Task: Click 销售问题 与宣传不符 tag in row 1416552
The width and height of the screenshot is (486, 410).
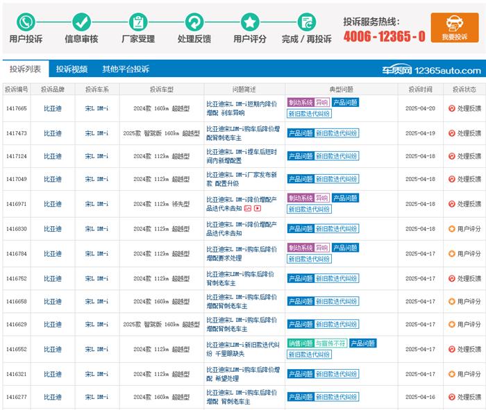Action: (317, 343)
